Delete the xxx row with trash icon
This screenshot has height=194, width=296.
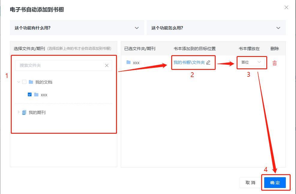(274, 63)
